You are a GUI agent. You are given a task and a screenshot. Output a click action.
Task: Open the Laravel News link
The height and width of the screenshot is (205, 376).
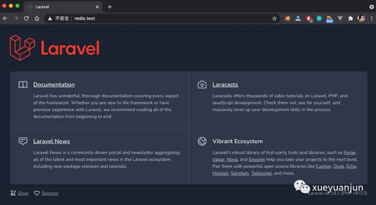pyautogui.click(x=52, y=141)
